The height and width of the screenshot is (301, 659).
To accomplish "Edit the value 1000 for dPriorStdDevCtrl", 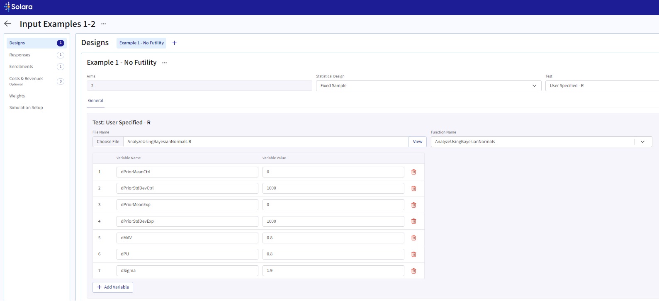I will click(333, 188).
